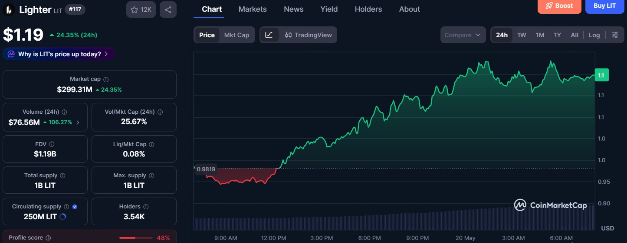Open Volume (24h) info icon
Screen dimensions: 627x243
(x=65, y=112)
